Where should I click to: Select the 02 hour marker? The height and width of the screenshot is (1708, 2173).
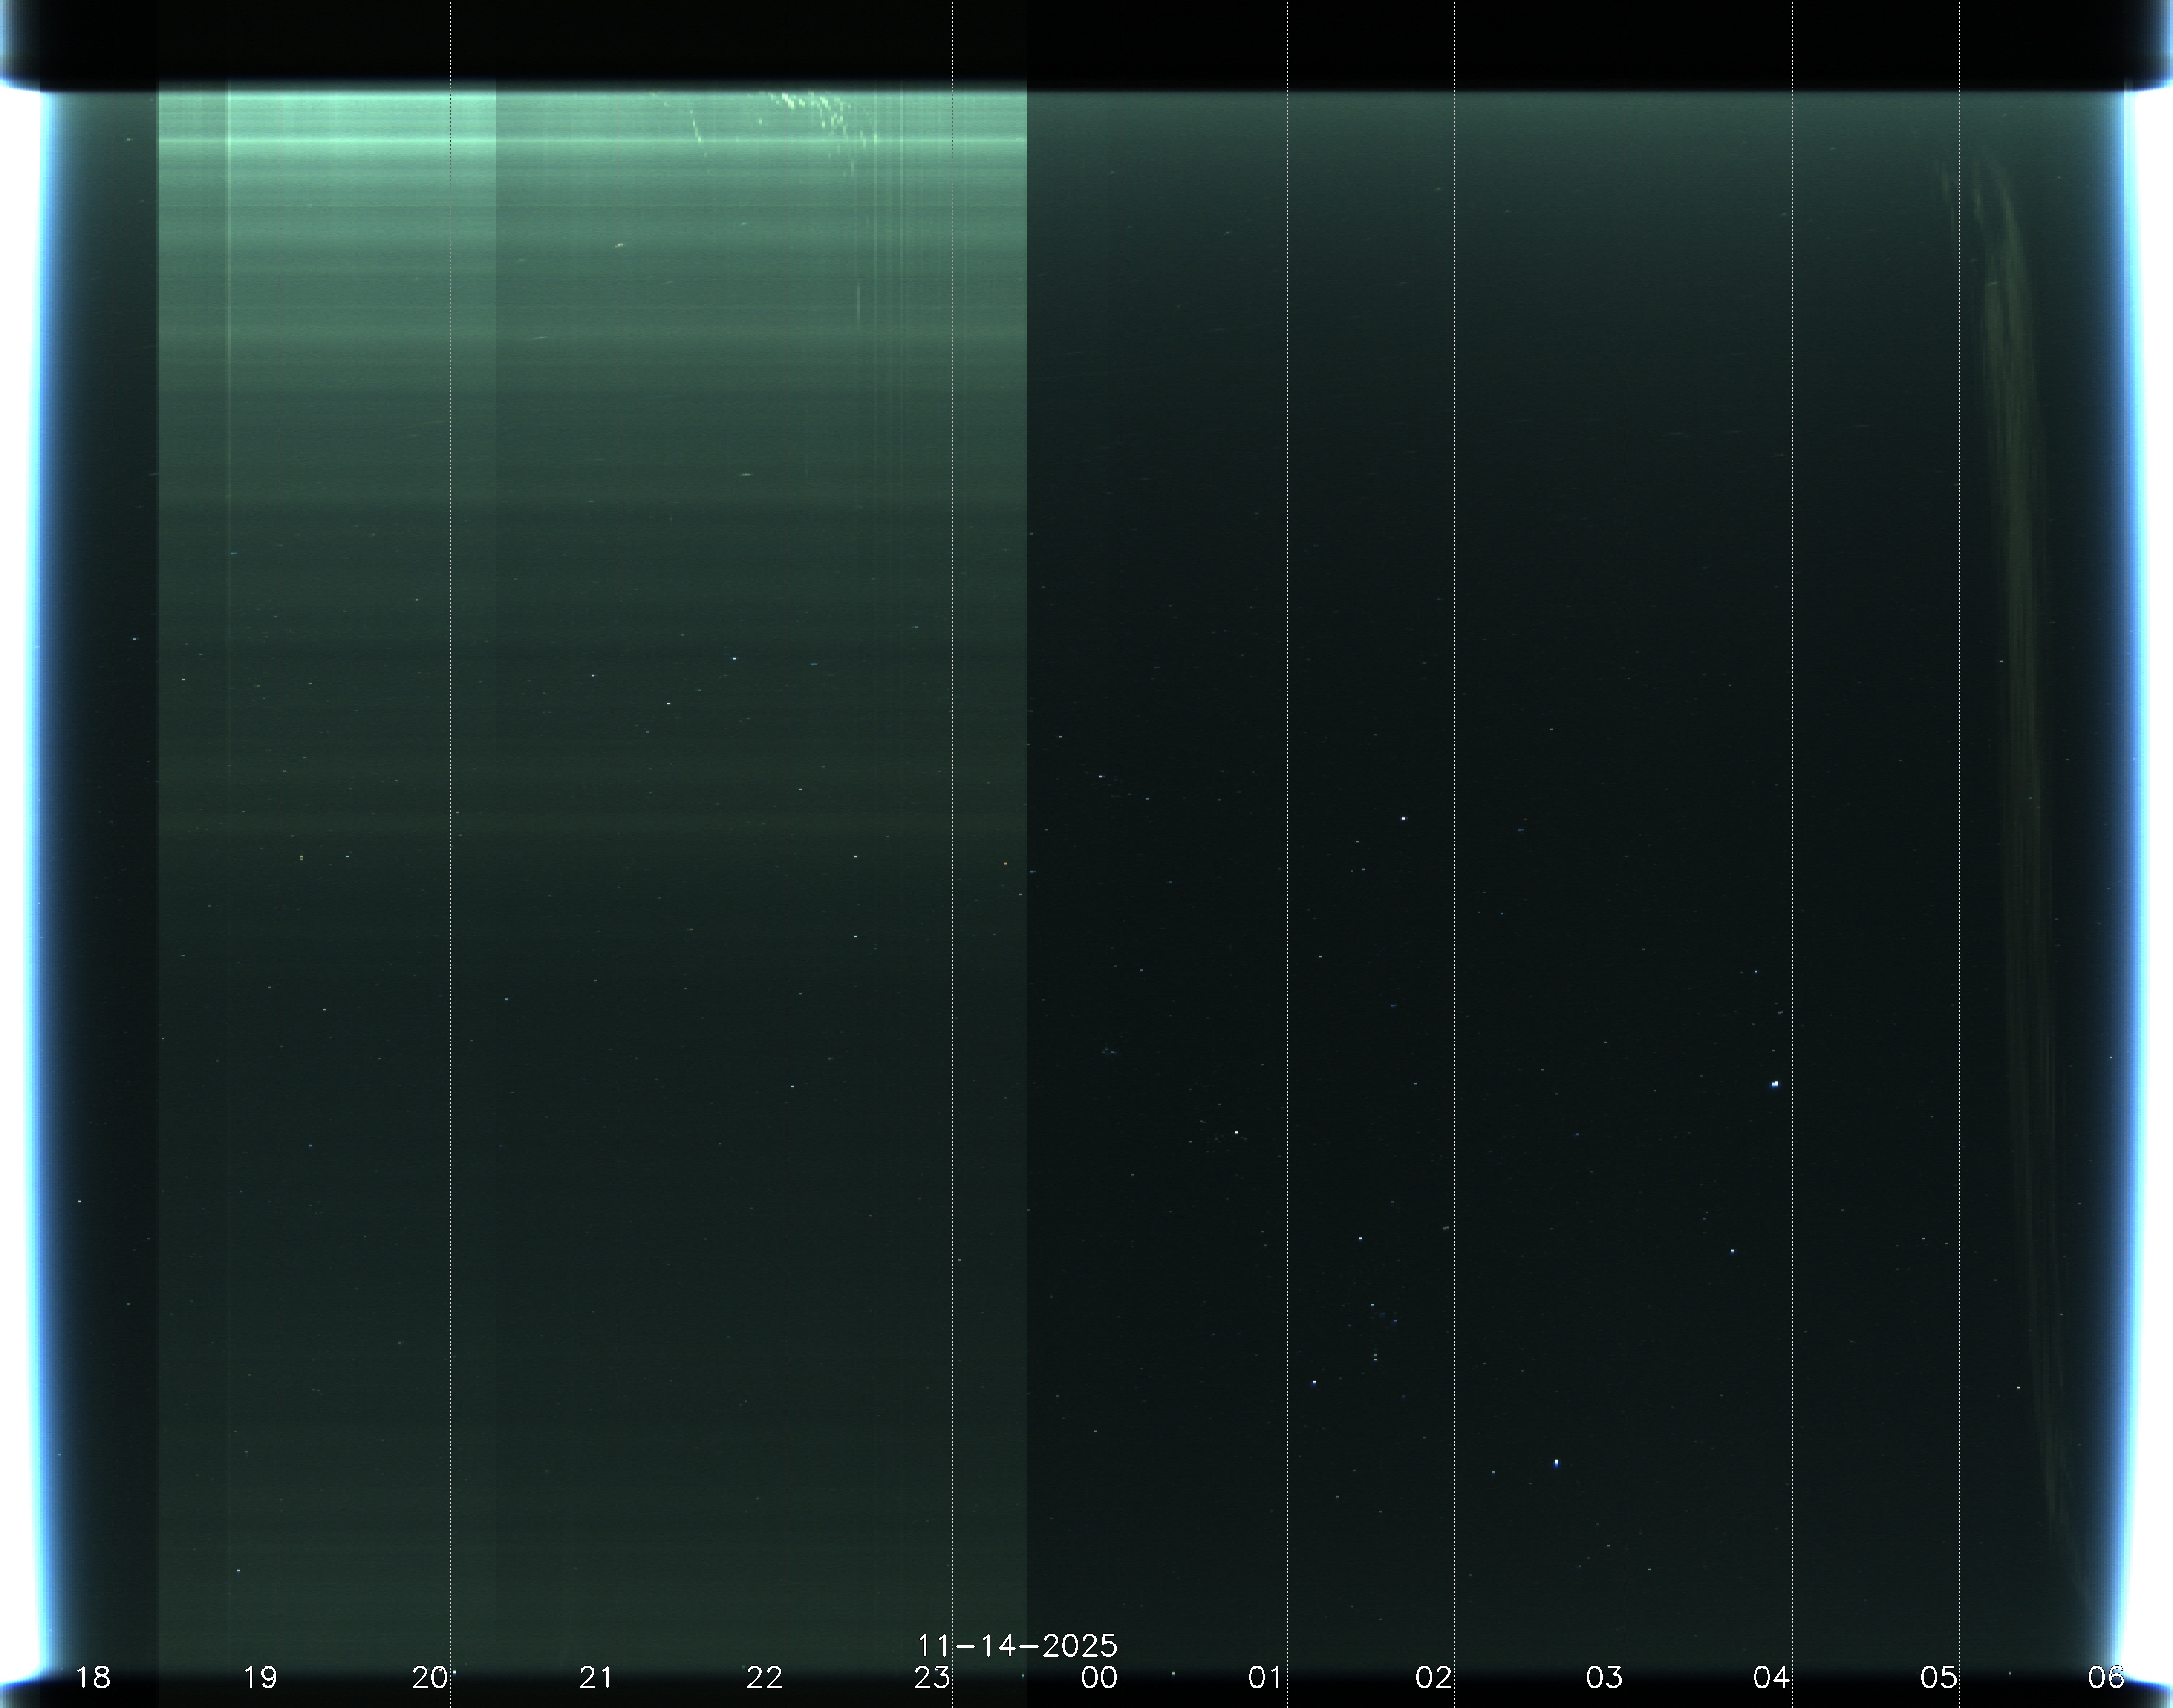(1434, 1677)
